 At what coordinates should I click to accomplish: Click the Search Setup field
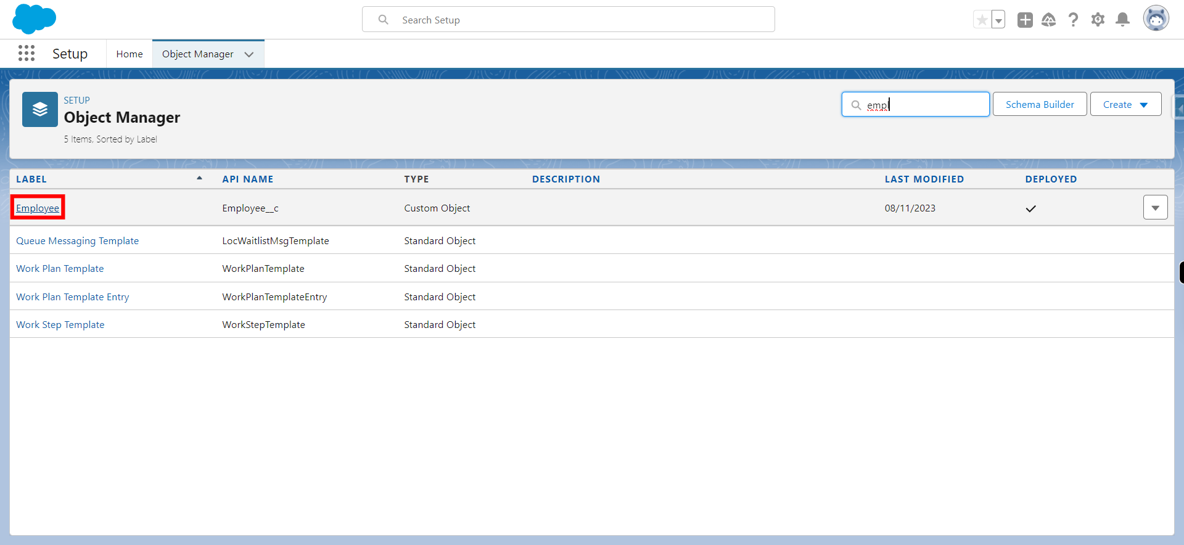[568, 20]
